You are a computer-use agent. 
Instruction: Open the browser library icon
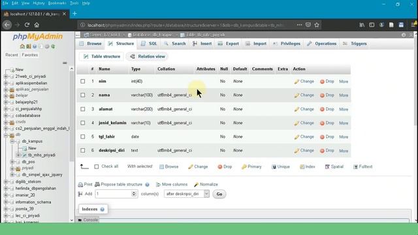(x=362, y=25)
